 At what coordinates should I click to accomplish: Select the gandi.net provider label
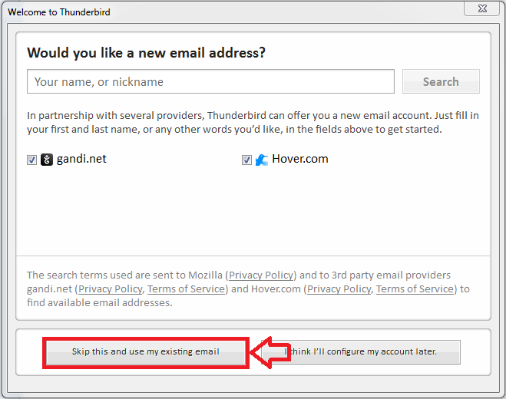[81, 159]
